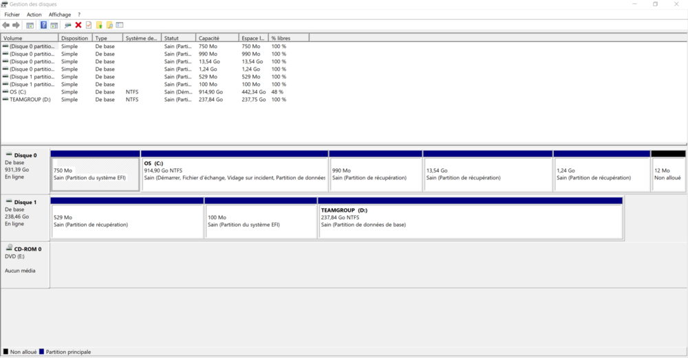This screenshot has height=358, width=688.
Task: Select the OS (C:) 914,90 Go partition block
Action: (x=234, y=174)
